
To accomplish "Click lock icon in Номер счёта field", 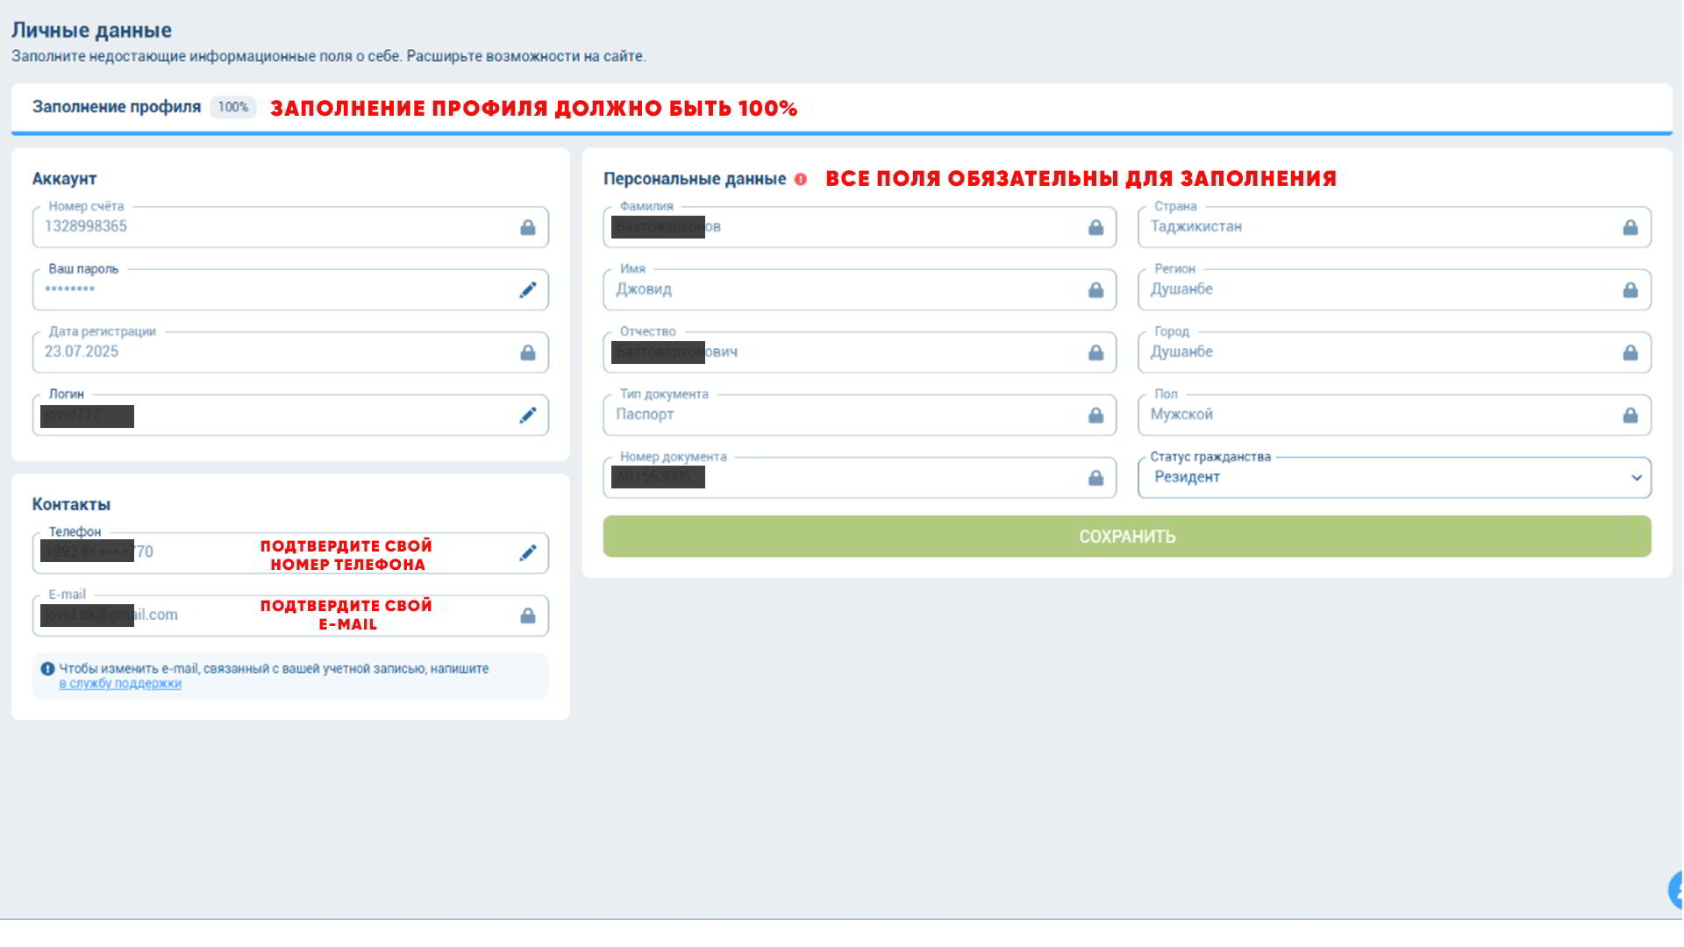I will [527, 228].
